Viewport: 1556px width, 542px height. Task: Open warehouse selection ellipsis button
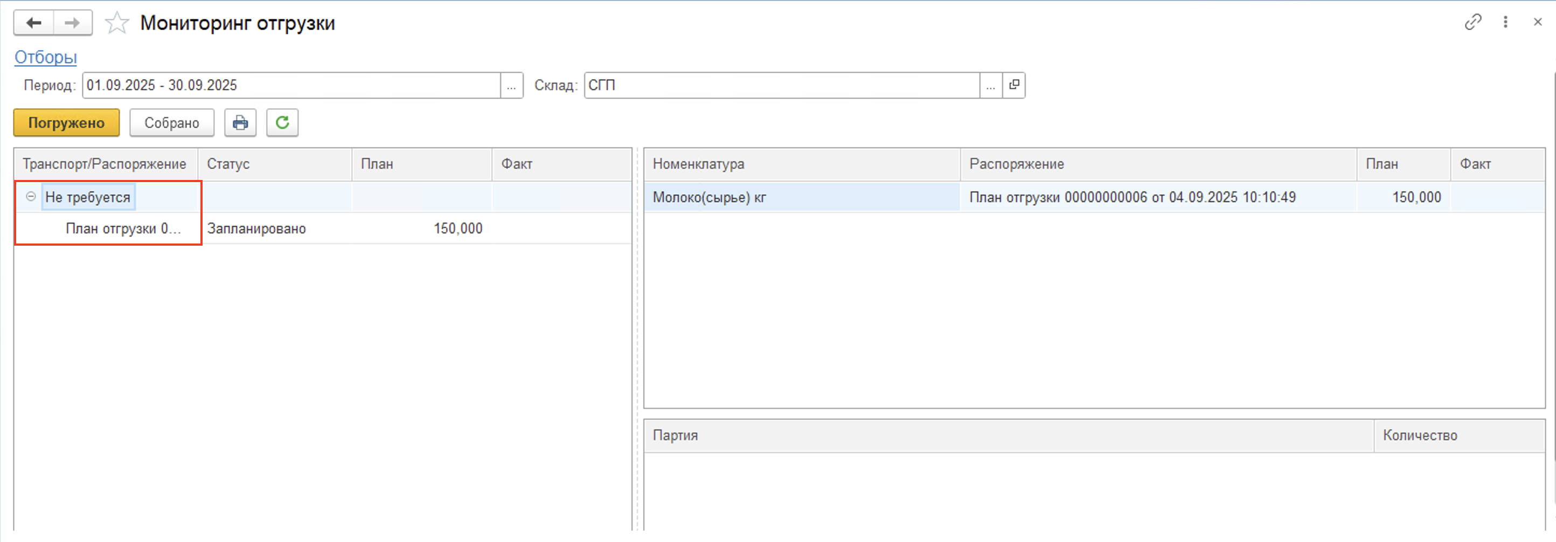click(x=991, y=85)
